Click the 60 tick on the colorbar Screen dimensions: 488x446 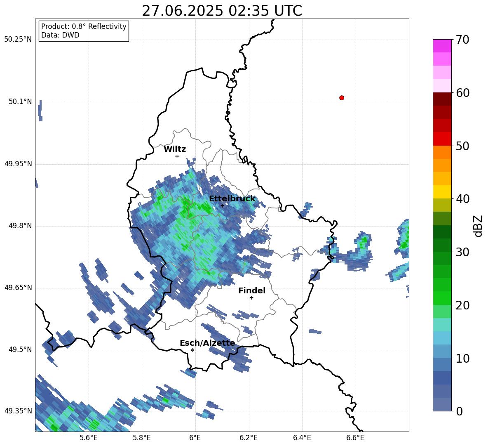463,93
